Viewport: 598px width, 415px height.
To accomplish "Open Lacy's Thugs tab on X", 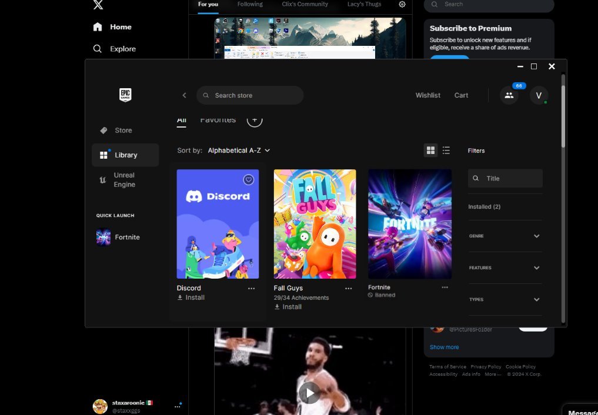I will pyautogui.click(x=364, y=4).
